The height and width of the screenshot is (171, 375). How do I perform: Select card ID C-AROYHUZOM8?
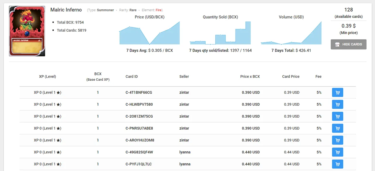click(140, 140)
